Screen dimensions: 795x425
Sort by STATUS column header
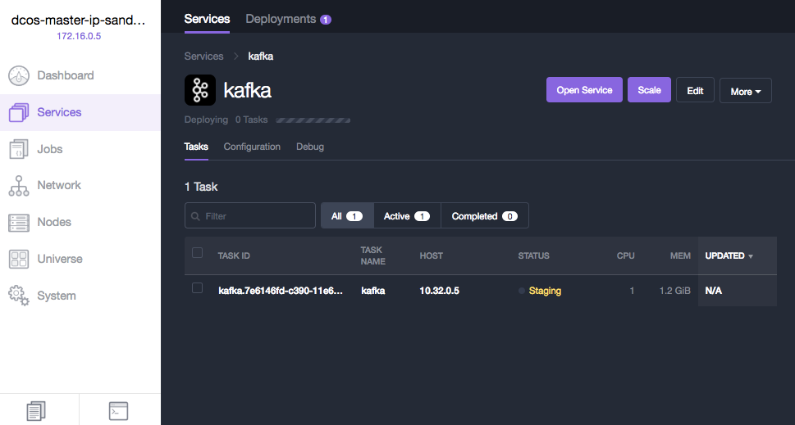point(533,256)
